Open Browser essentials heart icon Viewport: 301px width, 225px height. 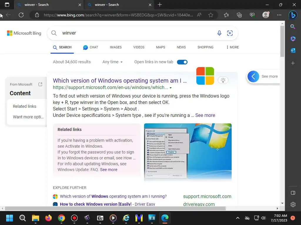point(252,15)
